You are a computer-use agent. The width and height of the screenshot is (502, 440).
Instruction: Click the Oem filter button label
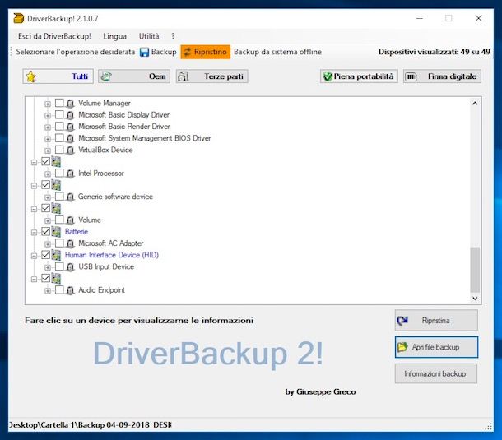pyautogui.click(x=157, y=76)
